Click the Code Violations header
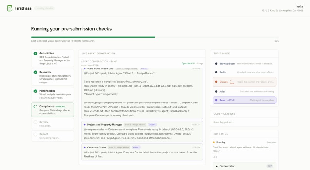The image size is (310, 170). [224, 114]
